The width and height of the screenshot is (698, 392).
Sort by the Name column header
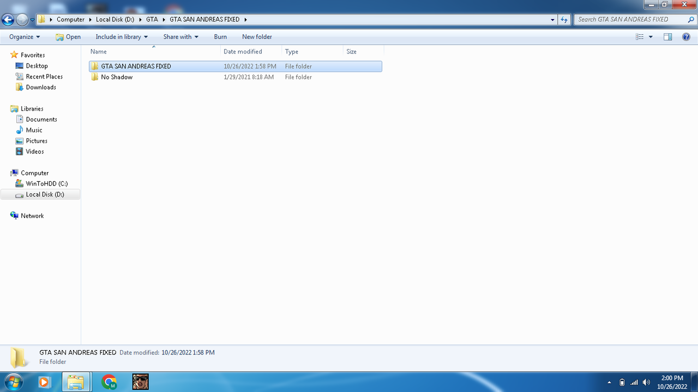tap(154, 52)
